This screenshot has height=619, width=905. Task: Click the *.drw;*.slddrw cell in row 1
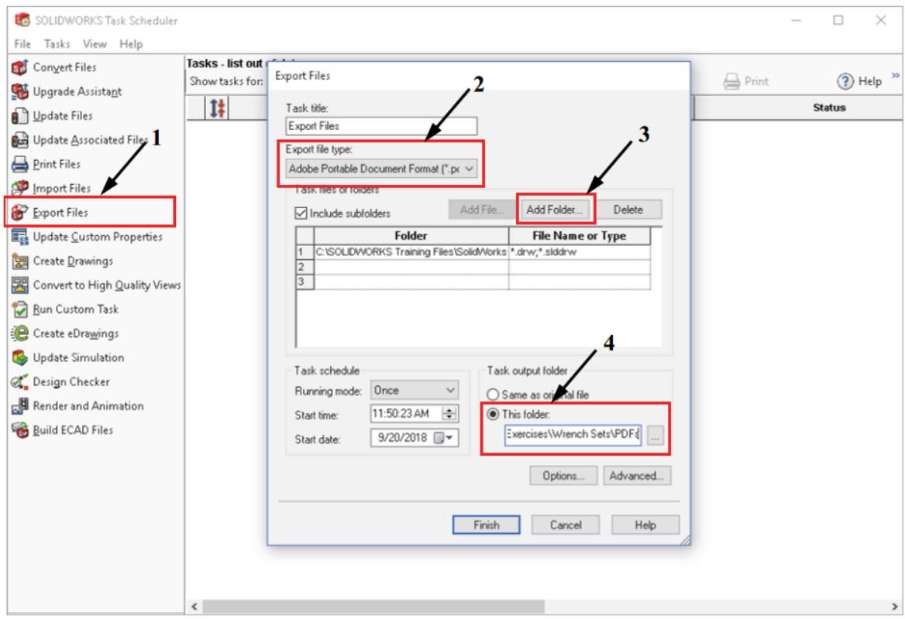(x=580, y=252)
